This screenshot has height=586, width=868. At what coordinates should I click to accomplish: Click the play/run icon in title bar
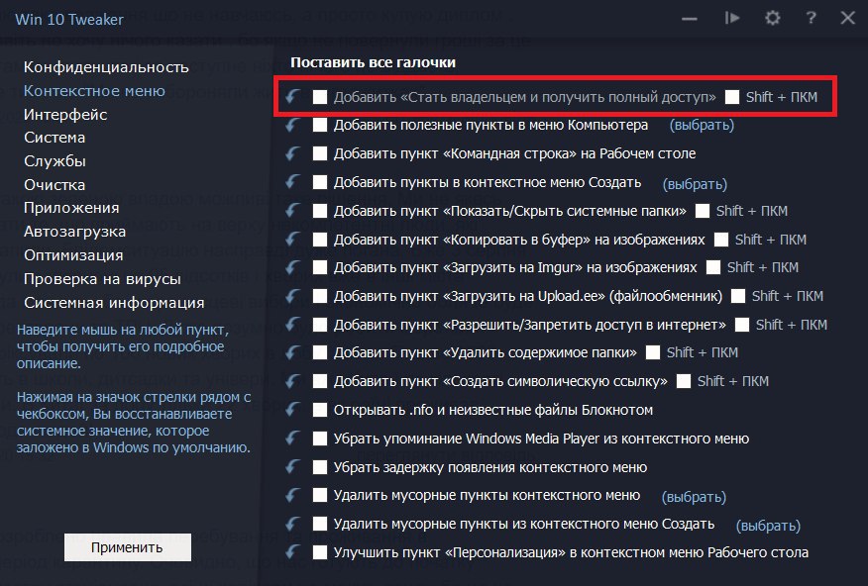coord(732,18)
